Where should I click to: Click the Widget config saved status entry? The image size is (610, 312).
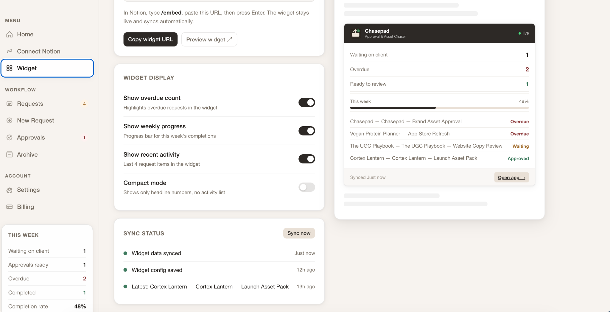point(219,270)
